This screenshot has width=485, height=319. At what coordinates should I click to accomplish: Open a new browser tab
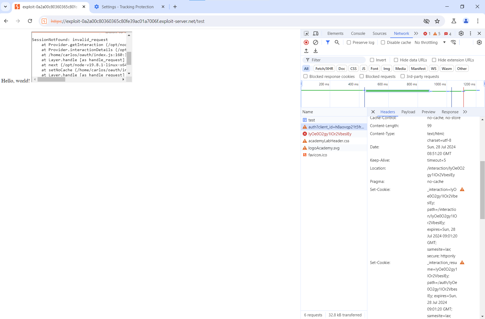[x=175, y=7]
